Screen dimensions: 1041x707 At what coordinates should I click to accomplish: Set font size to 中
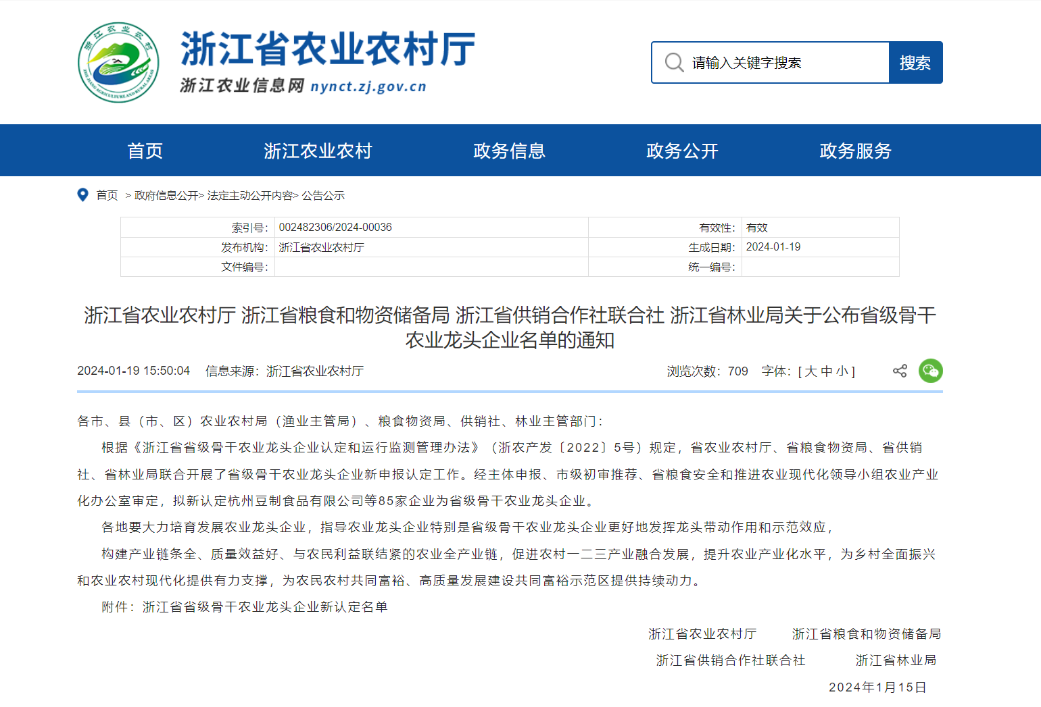coord(826,371)
